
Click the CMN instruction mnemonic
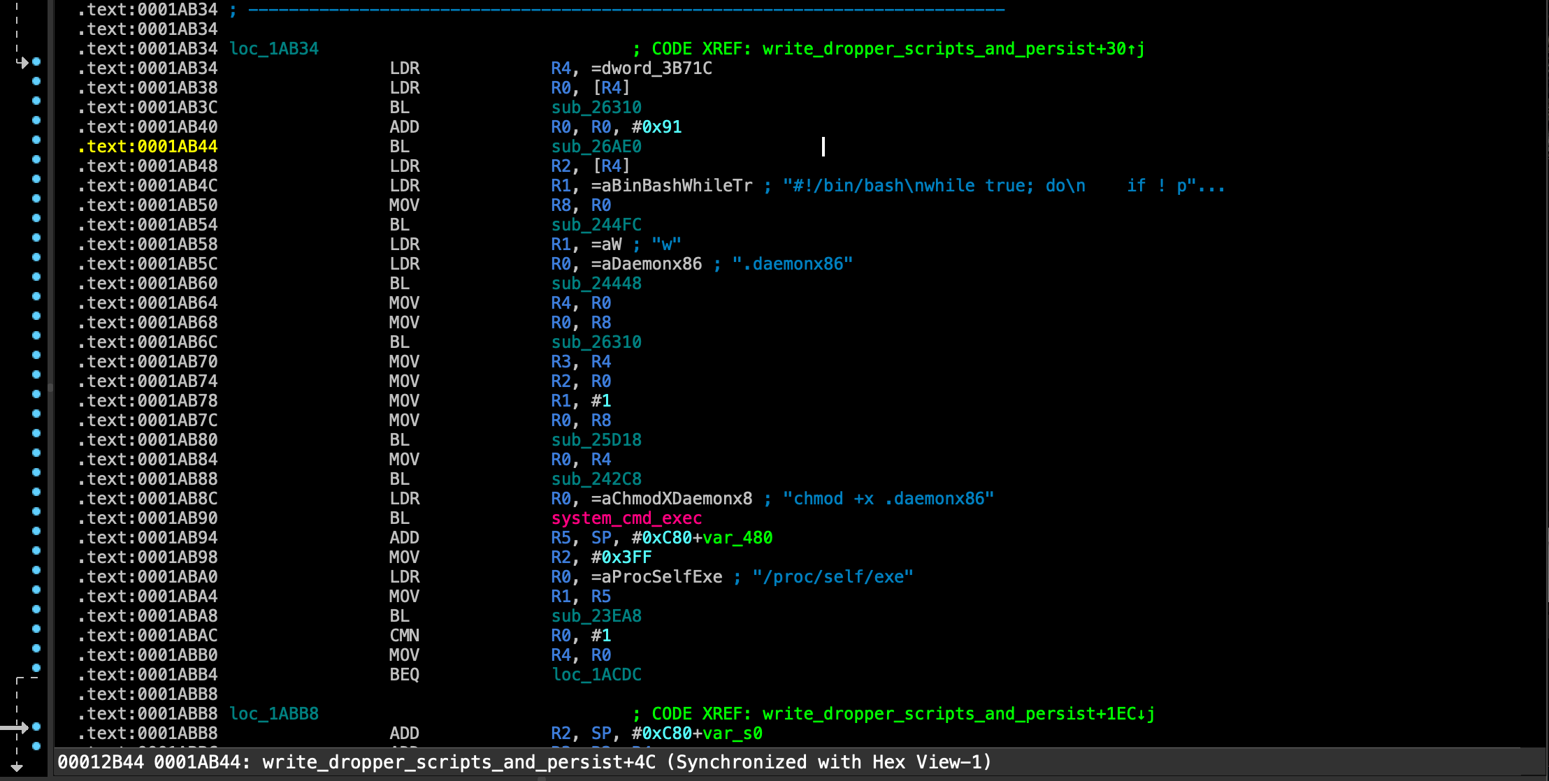405,636
